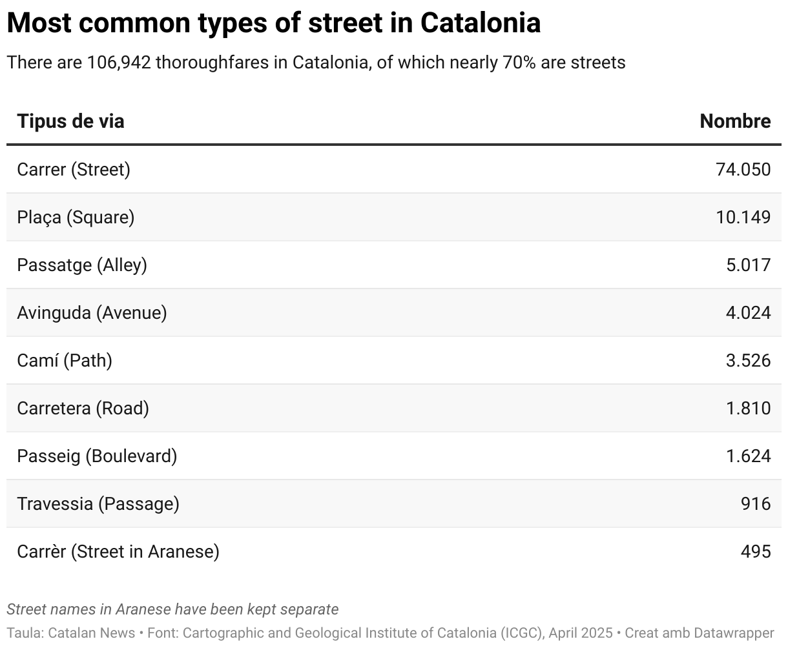
Task: Select the Avinguda (Avenue) row label
Action: 92,312
